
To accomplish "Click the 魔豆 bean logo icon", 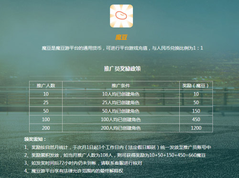I will (121, 16).
